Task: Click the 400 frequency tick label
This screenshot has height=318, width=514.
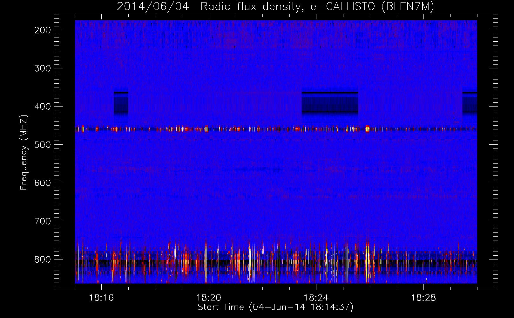Action: point(43,107)
